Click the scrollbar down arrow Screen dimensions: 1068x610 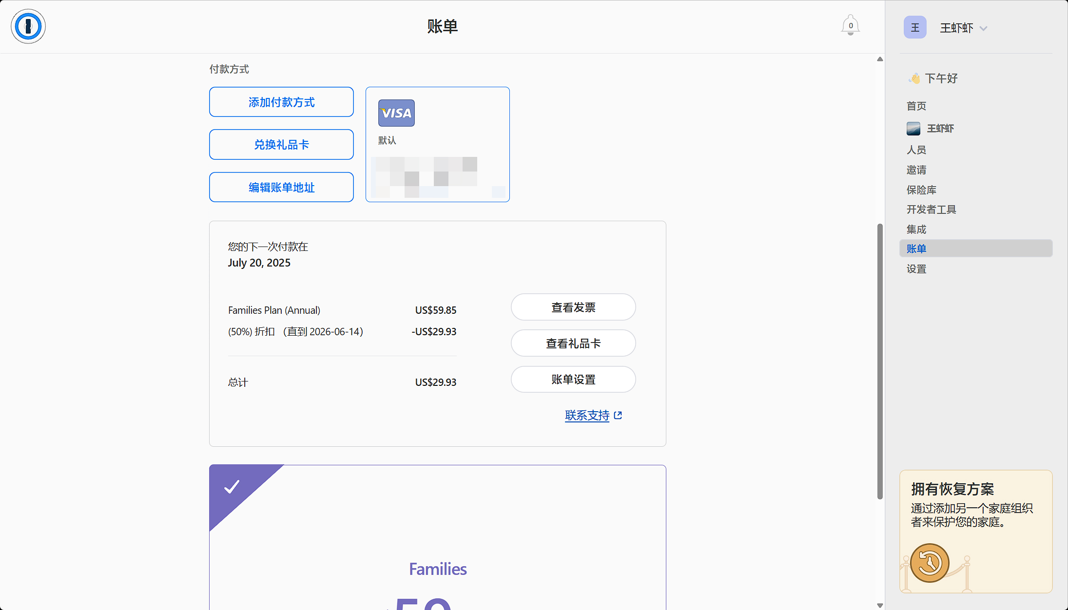coord(880,605)
